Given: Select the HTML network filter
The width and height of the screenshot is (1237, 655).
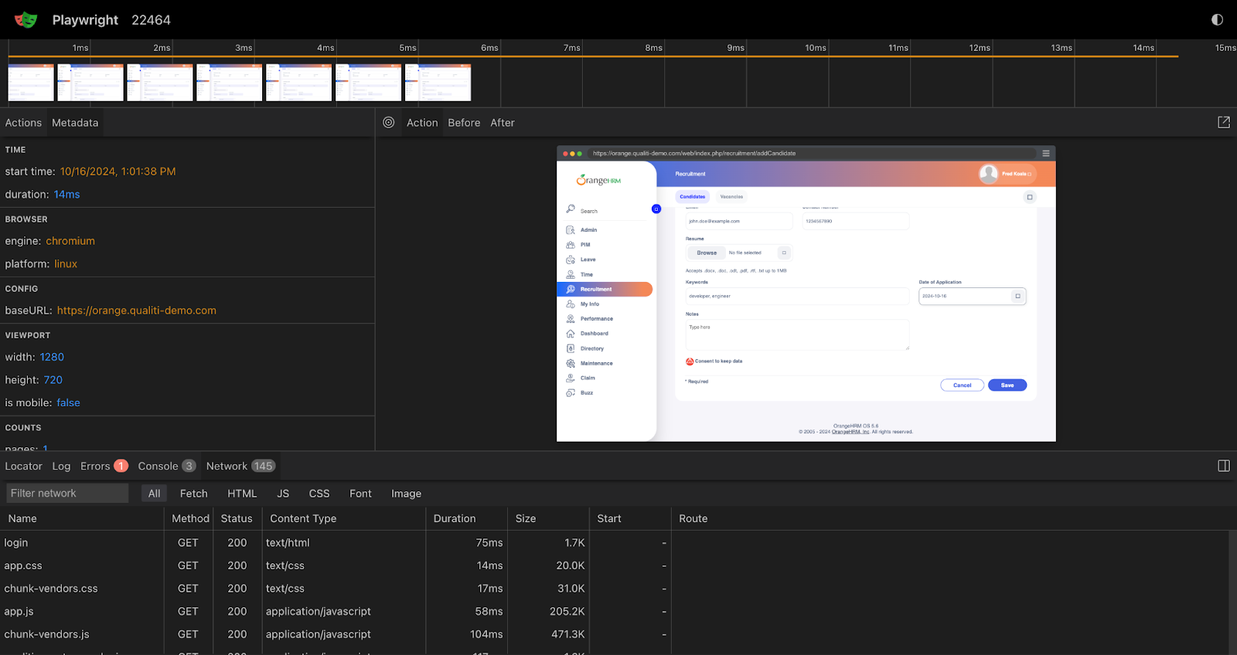Looking at the screenshot, I should tap(242, 494).
